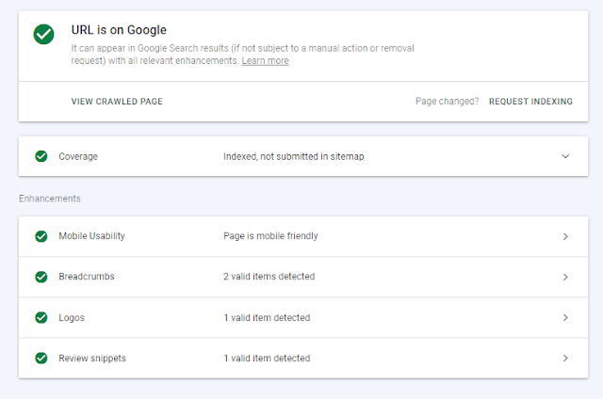Click the 'Page is mobile friendly' status text

(270, 236)
